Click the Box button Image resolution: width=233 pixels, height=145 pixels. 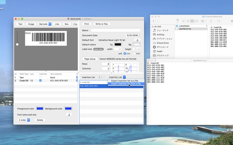pos(67,24)
